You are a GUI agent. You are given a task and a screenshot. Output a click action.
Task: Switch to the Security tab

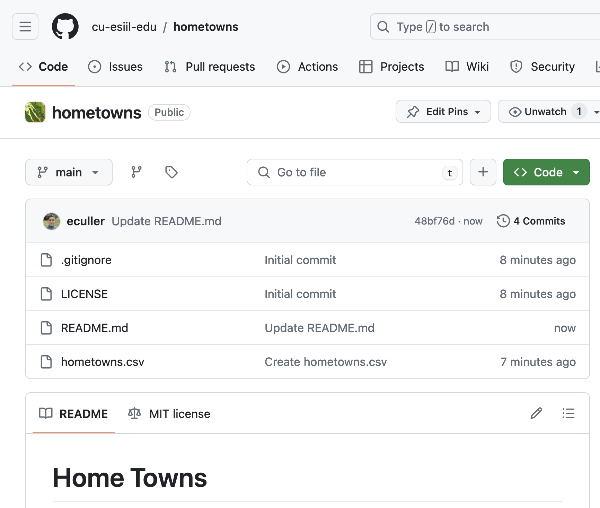click(542, 67)
